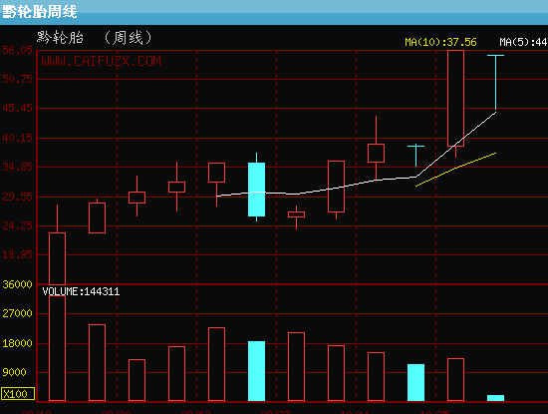Click the large cyan volume bar near 18000
This screenshot has height=414, width=548.
coord(256,371)
